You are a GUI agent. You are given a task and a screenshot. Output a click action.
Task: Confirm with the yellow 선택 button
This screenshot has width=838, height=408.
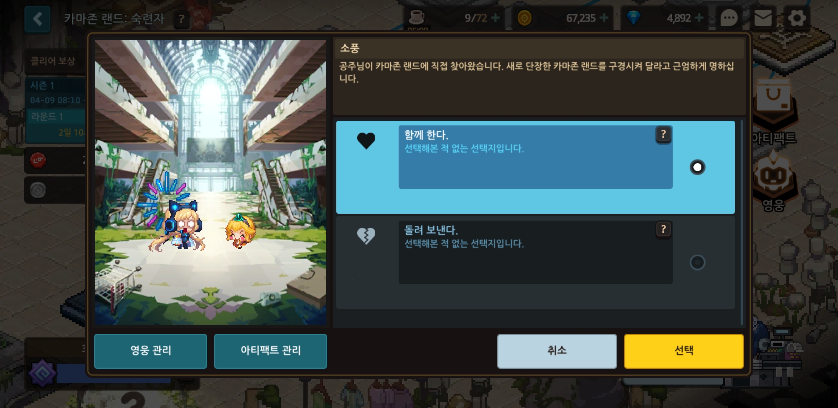coord(684,351)
